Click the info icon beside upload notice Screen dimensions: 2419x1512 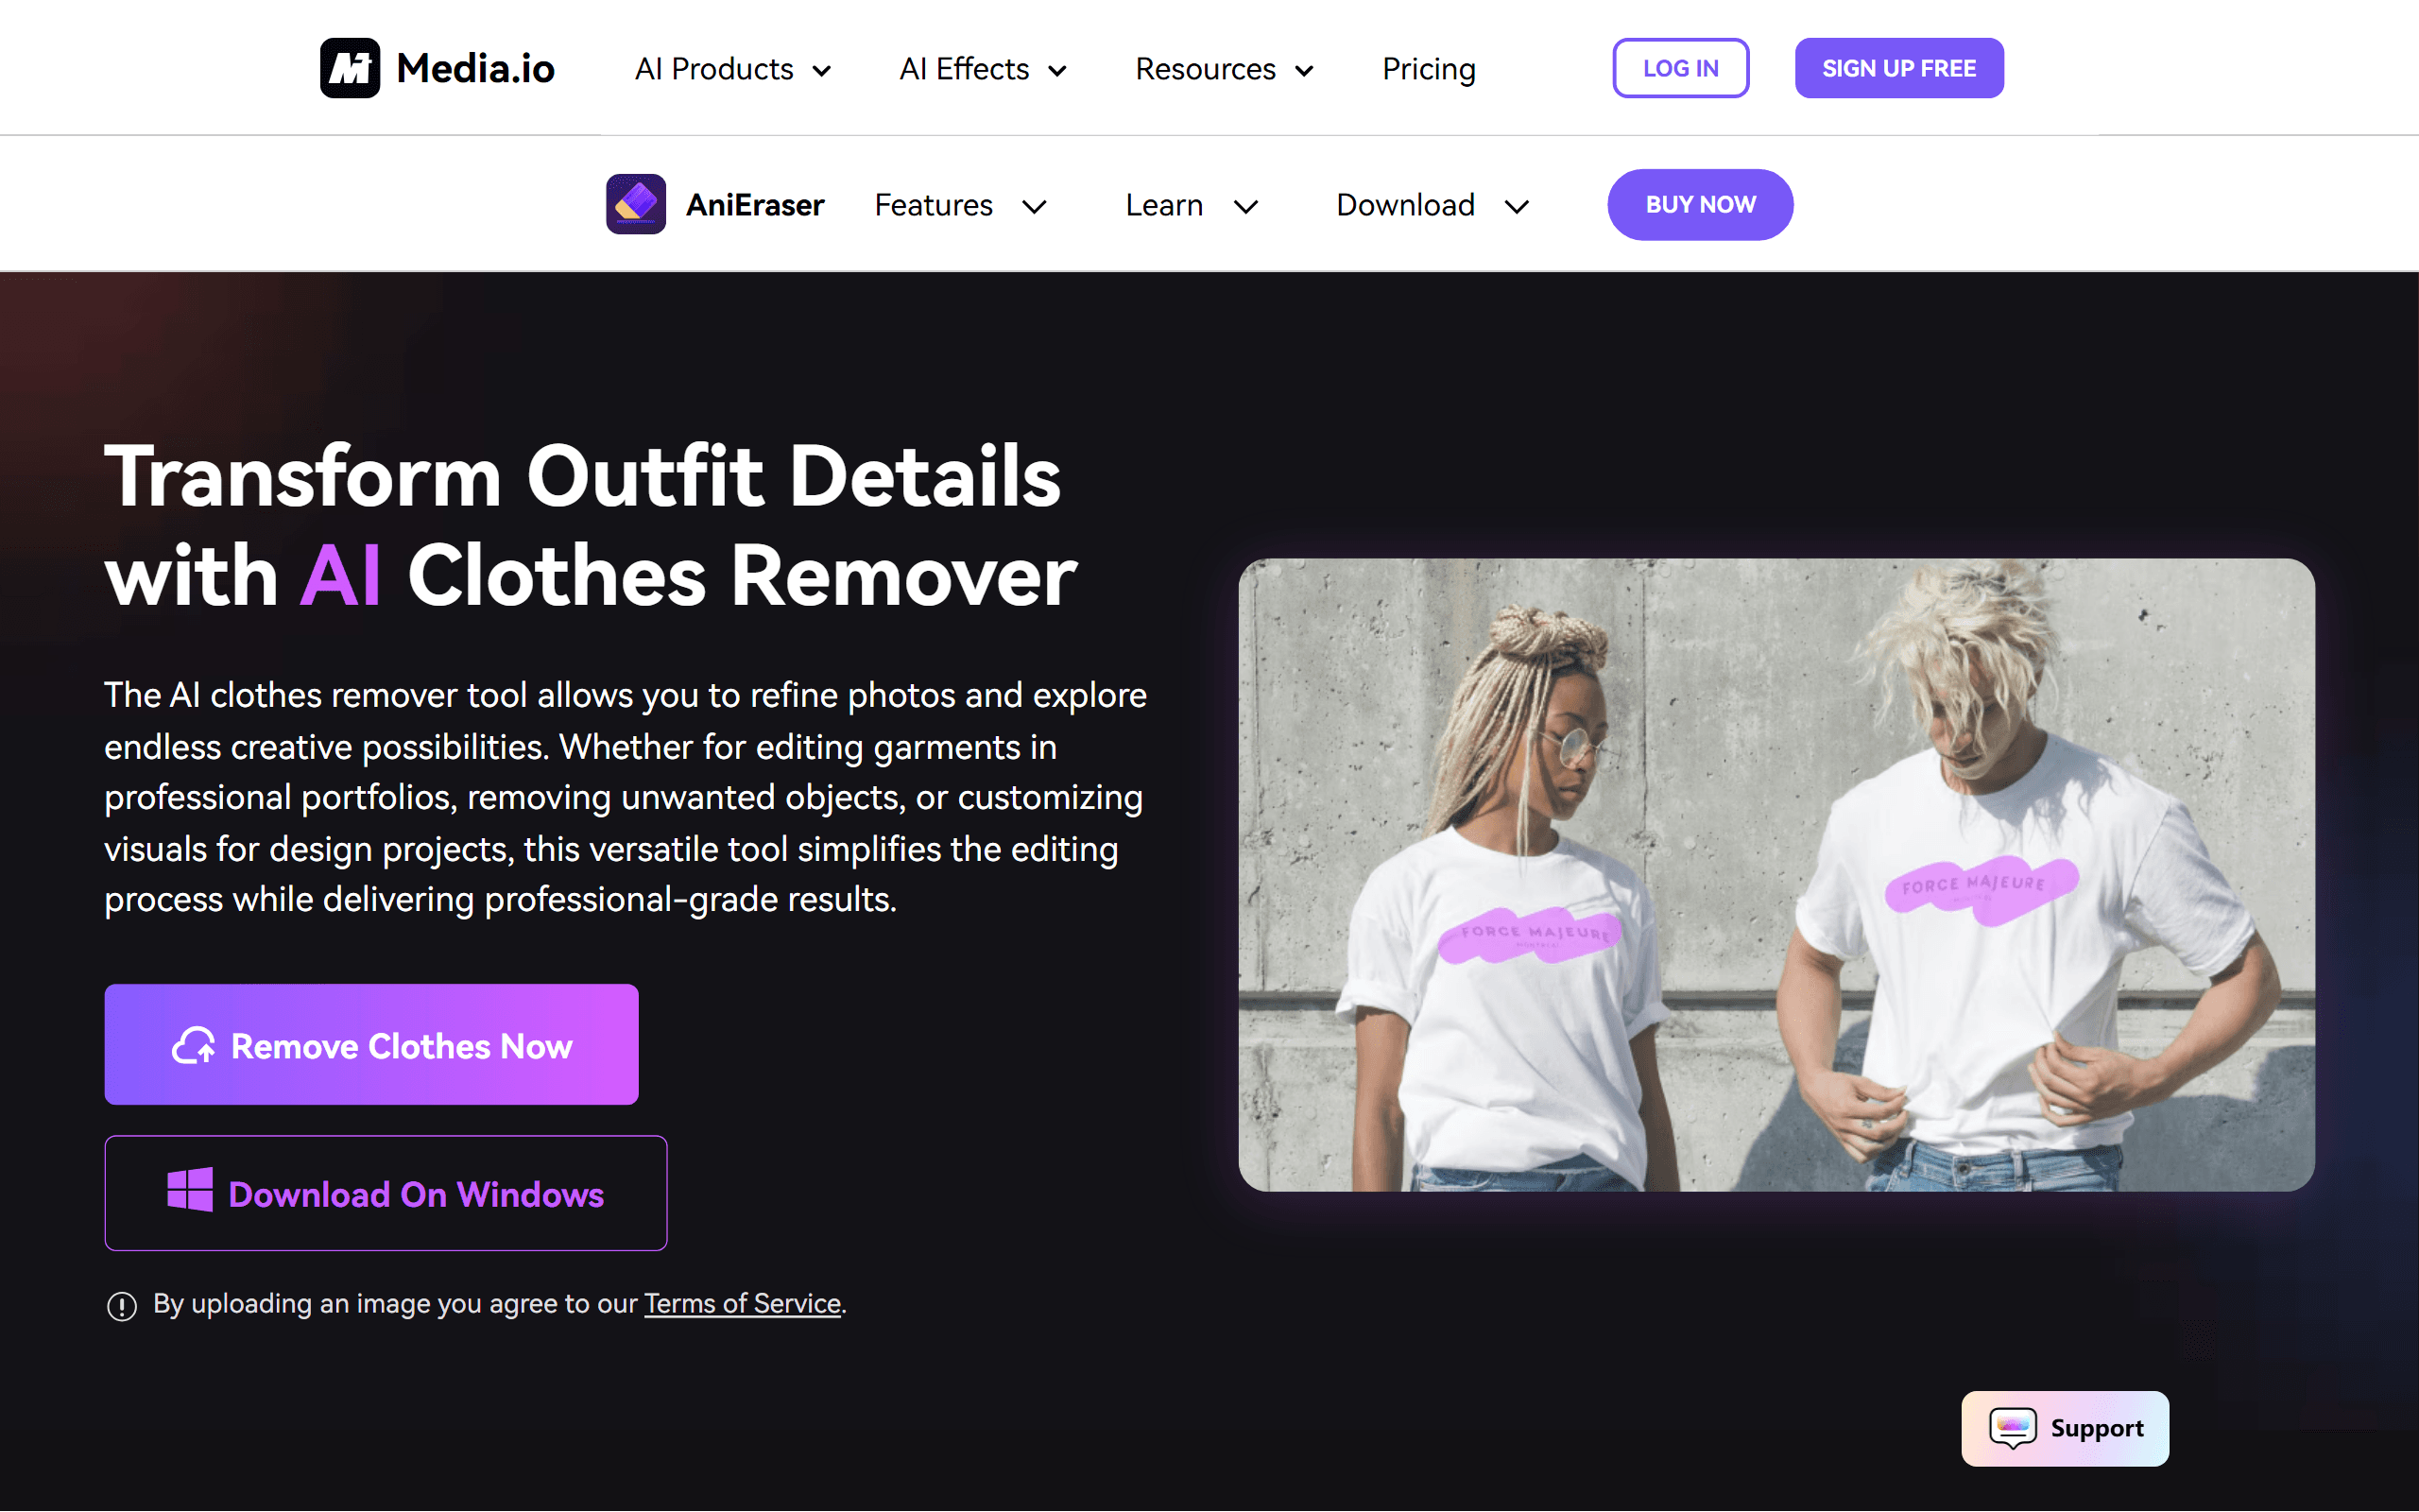[x=122, y=1305]
